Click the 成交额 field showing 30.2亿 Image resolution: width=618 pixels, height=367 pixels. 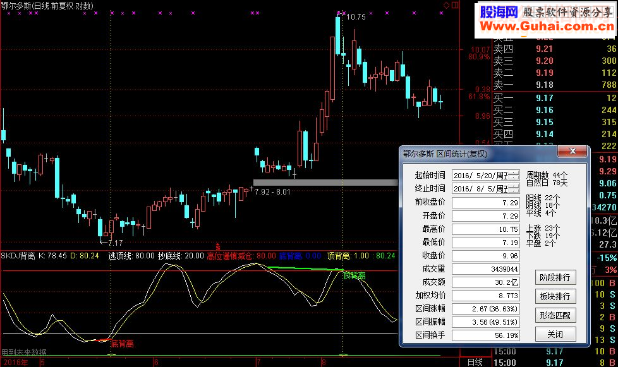[x=485, y=282]
